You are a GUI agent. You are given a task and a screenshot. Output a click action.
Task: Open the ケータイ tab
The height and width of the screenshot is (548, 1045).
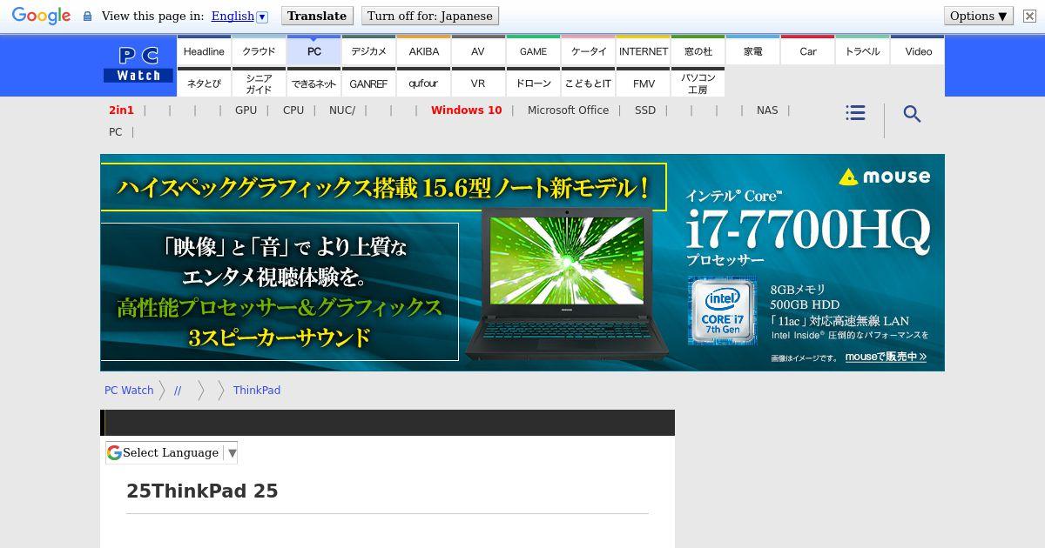click(x=588, y=51)
